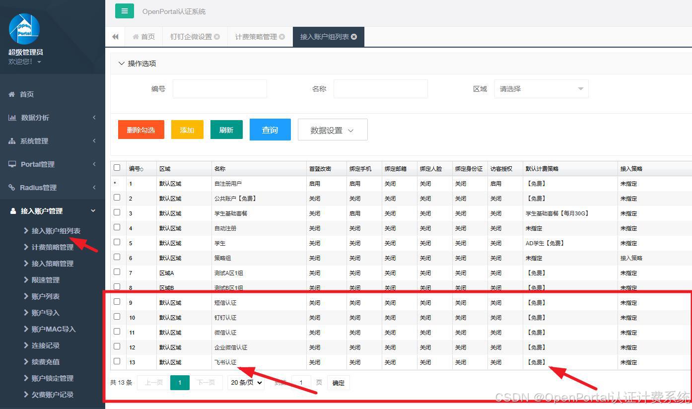Switch to the 首页 tab

(x=143, y=37)
